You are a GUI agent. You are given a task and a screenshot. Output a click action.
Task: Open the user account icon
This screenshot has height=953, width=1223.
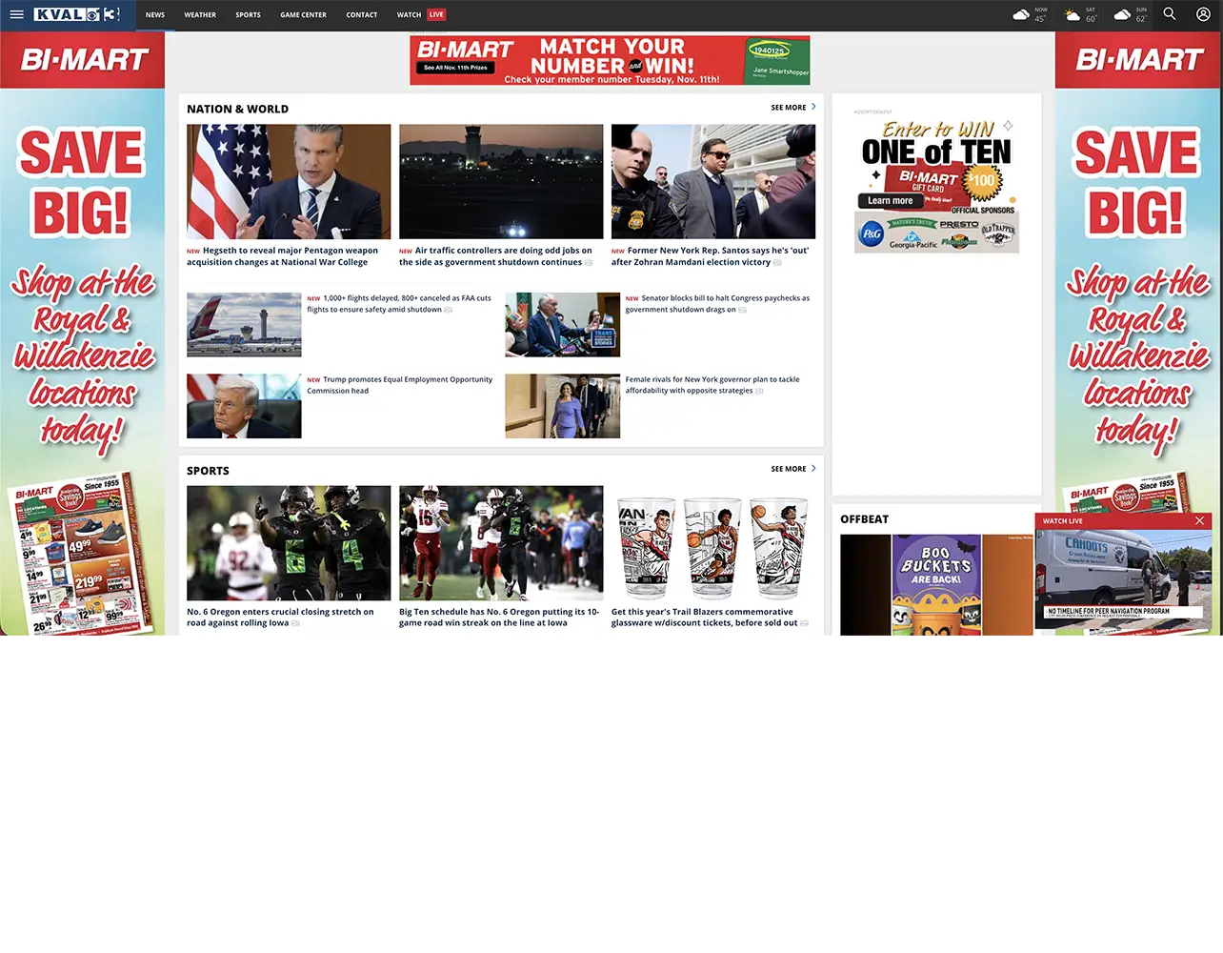(x=1203, y=14)
